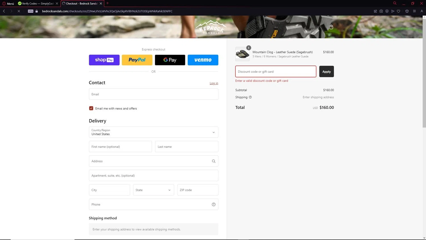The width and height of the screenshot is (426, 240).
Task: Click Mountain Clog product thumbnail
Action: click(243, 54)
